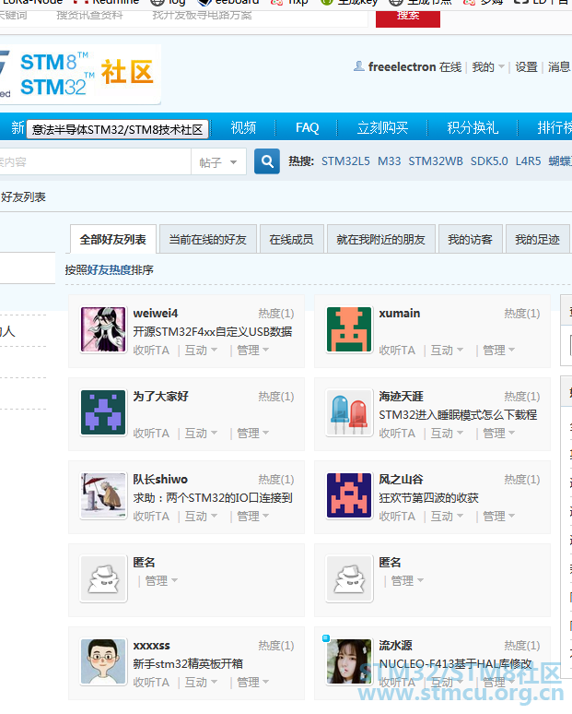Open 我的足迹 tab

click(537, 239)
